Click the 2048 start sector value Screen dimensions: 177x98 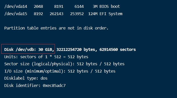click(x=38, y=7)
